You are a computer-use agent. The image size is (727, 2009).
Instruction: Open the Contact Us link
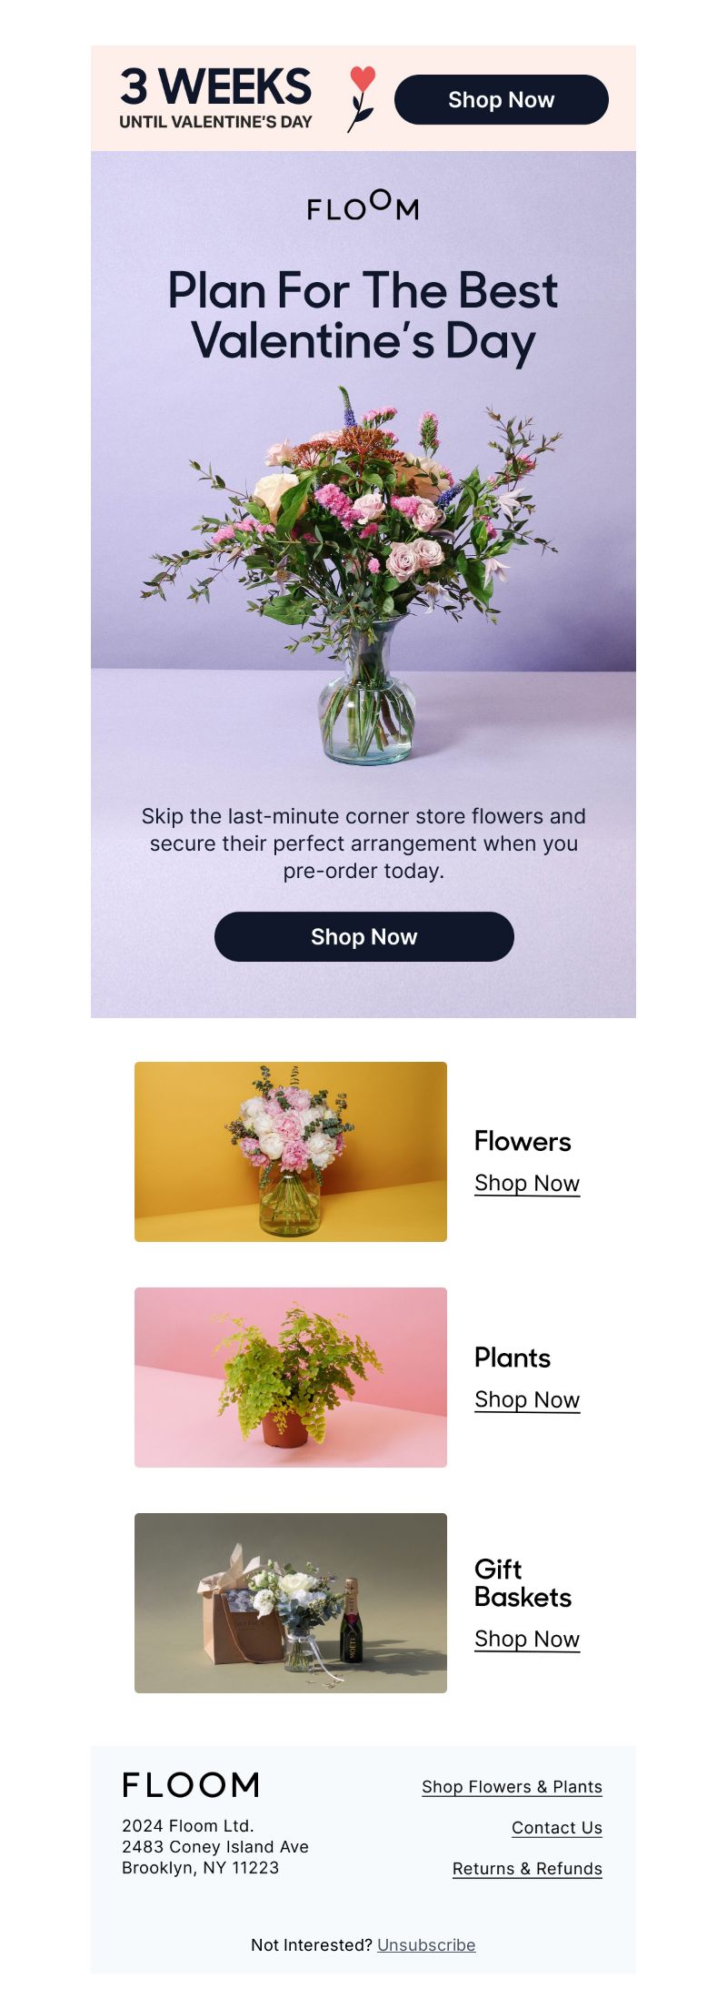557,1828
